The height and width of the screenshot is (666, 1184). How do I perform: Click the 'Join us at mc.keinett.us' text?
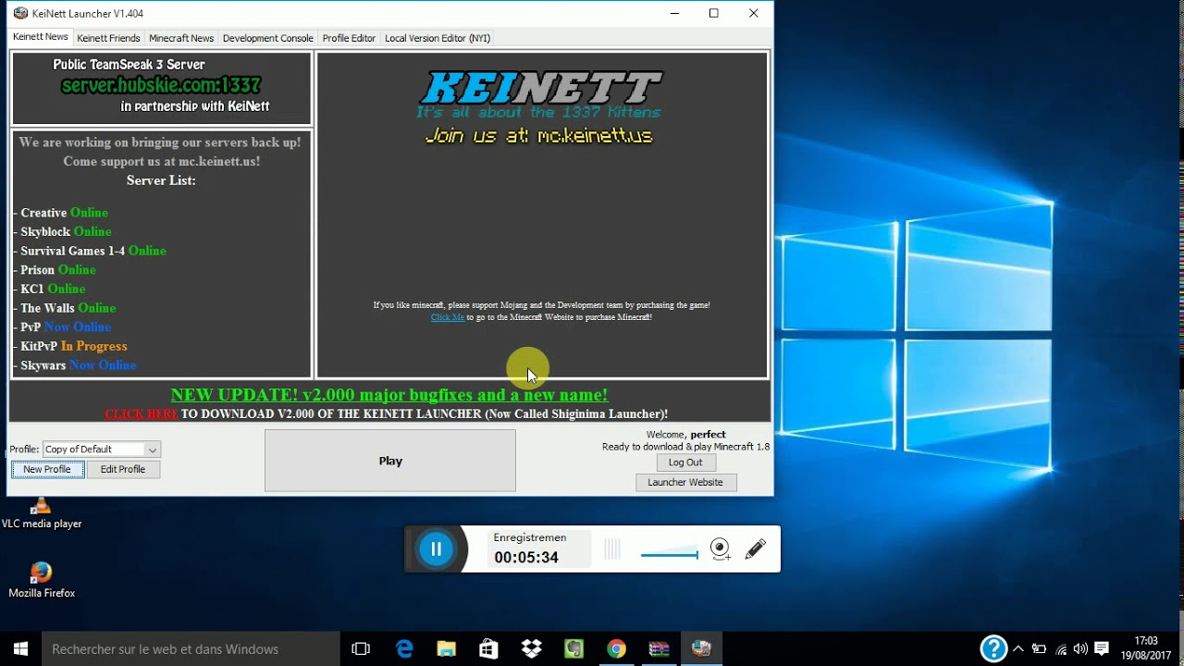539,136
